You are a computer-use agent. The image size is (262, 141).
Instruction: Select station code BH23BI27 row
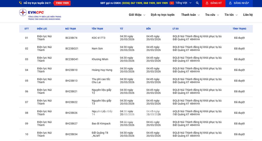point(71,124)
